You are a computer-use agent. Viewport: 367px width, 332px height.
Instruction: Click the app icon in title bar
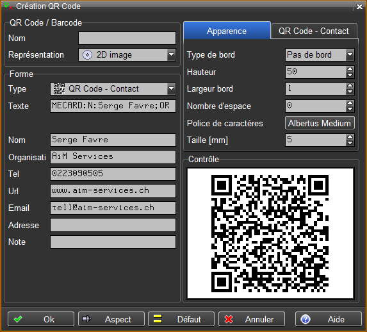coord(8,6)
